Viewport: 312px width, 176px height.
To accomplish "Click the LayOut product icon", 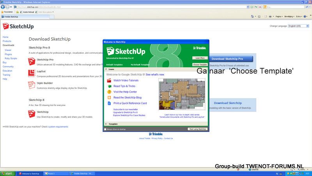I will [x=32, y=73].
